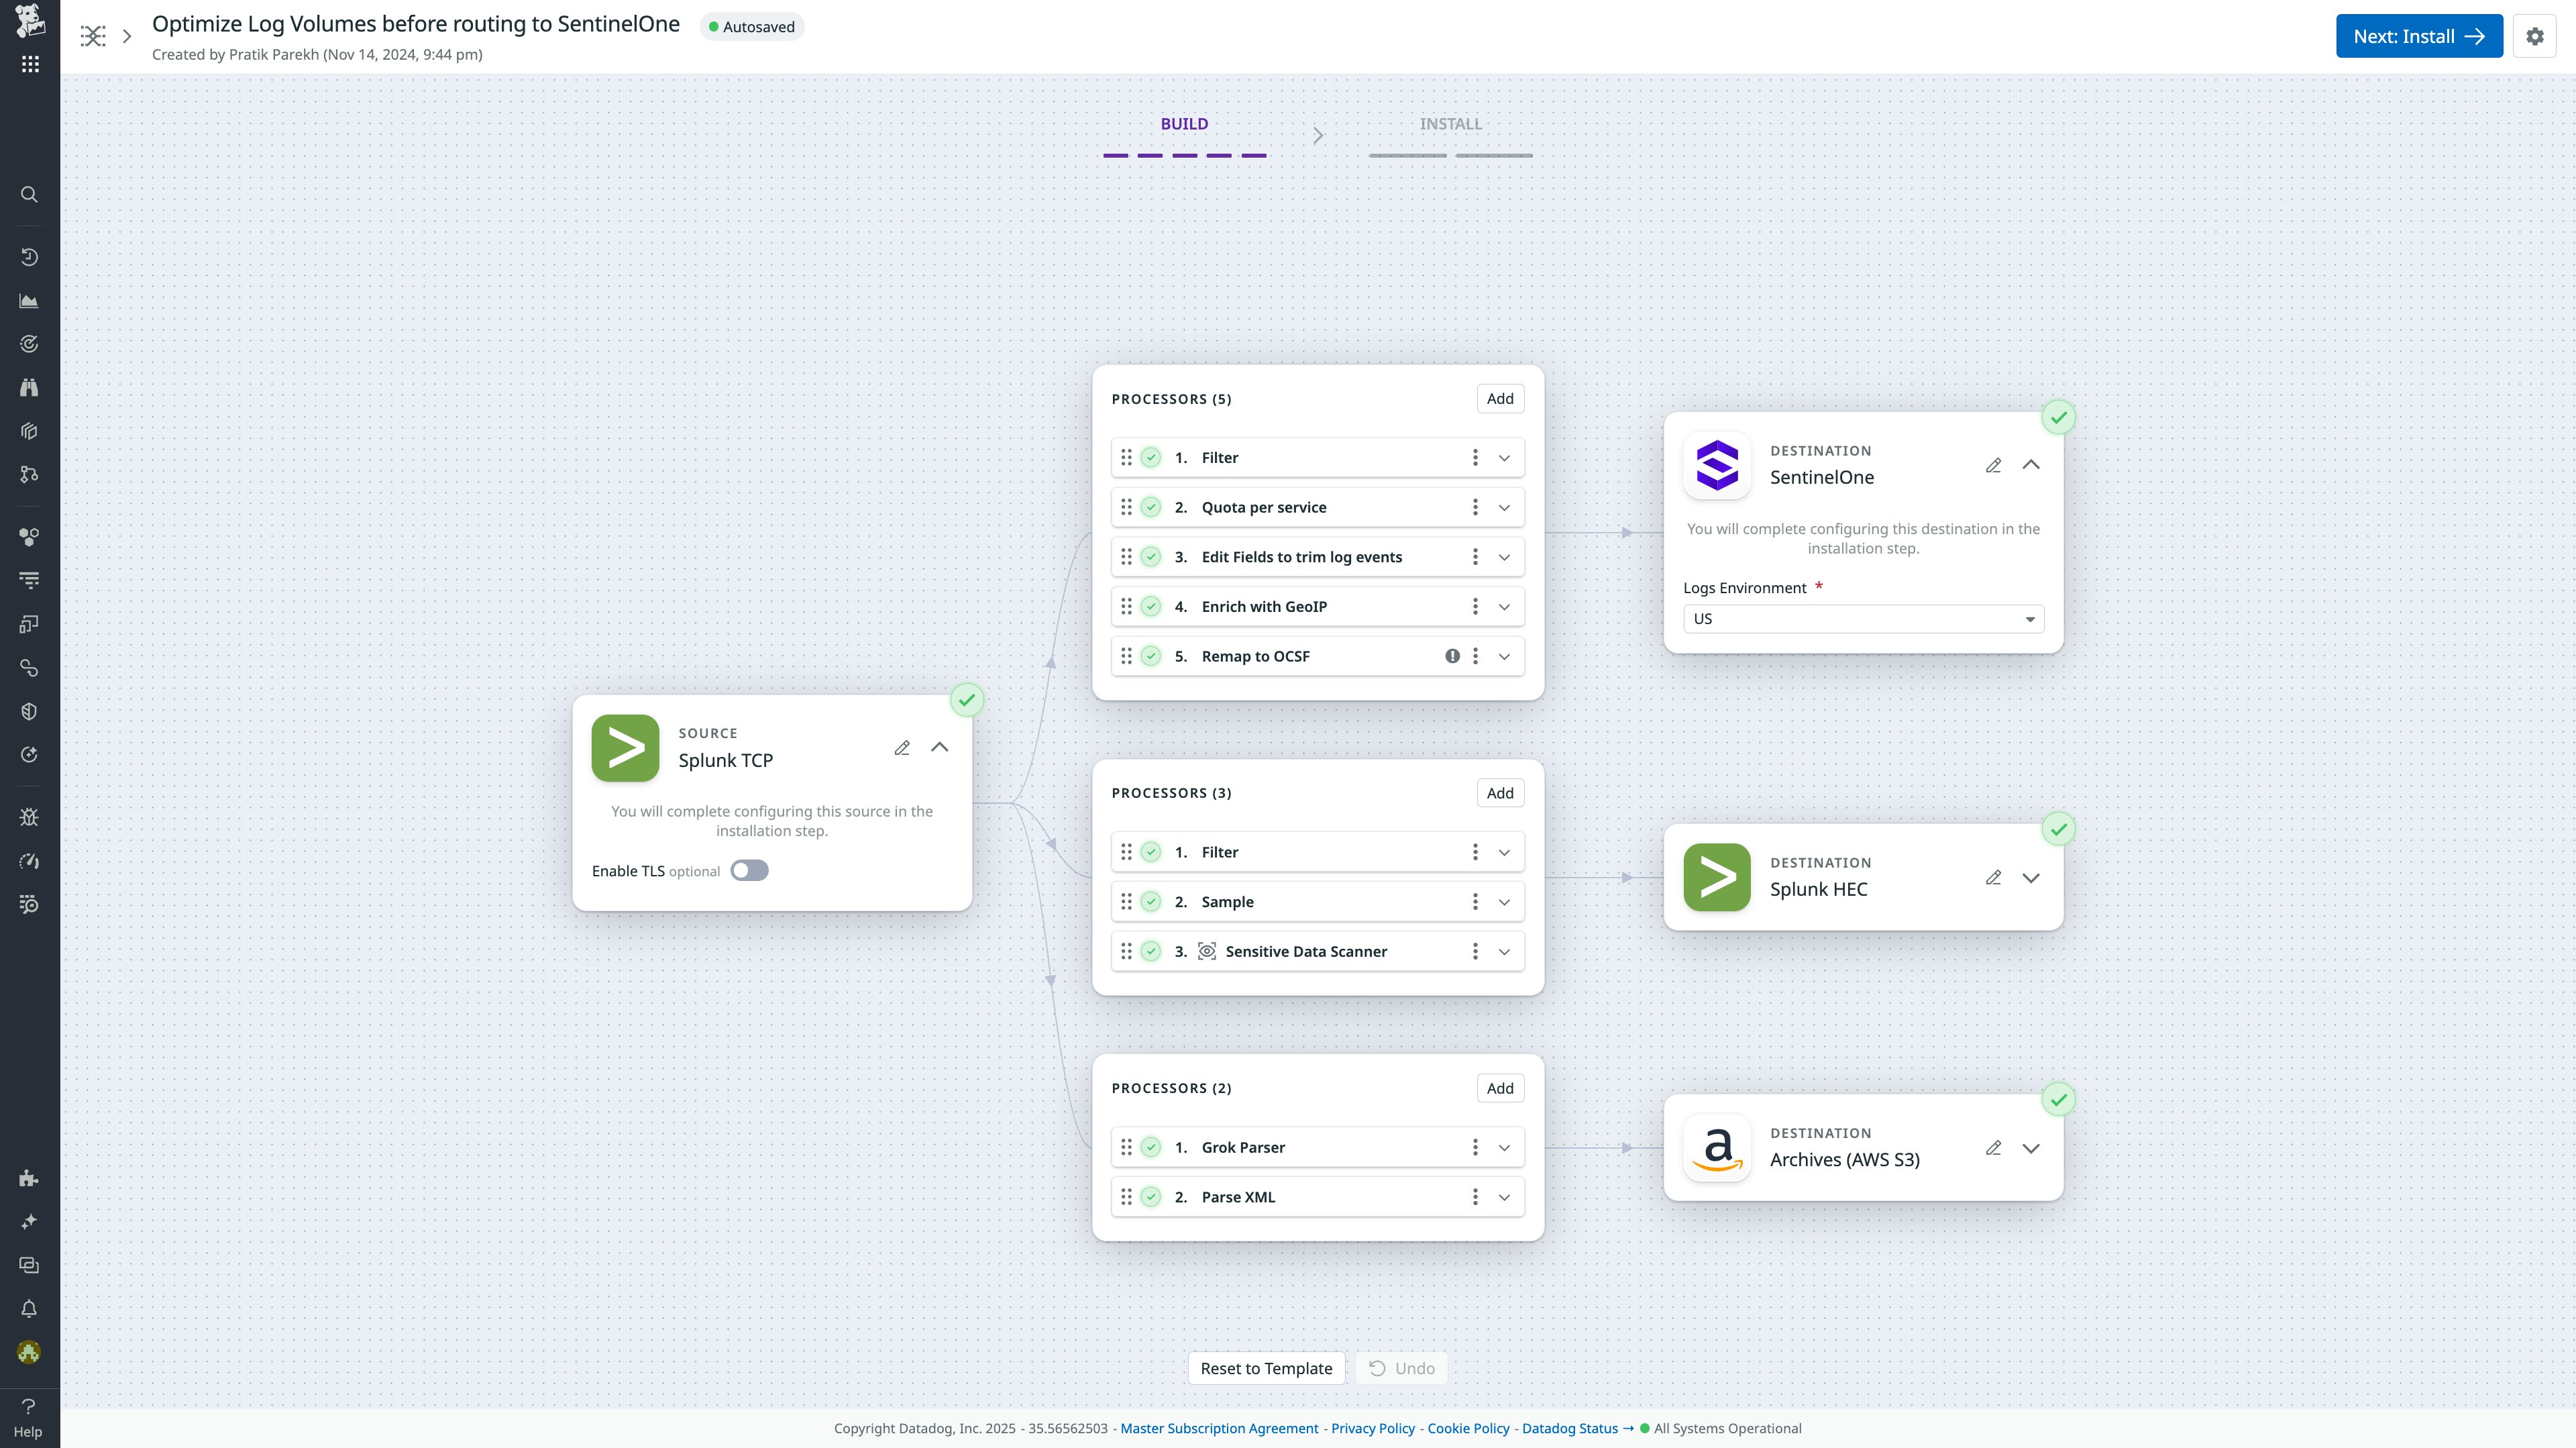The image size is (2576, 1448).
Task: Collapse the SentinelOne destination card
Action: [x=2031, y=465]
